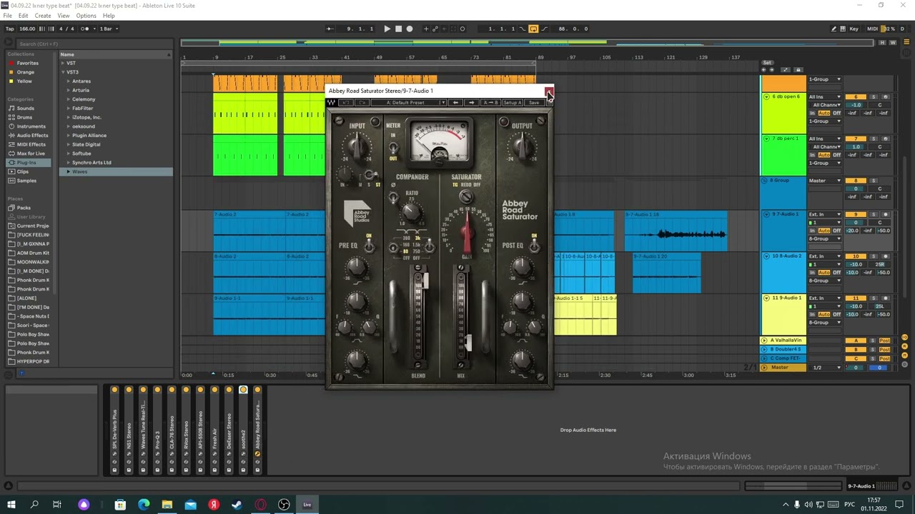The width and height of the screenshot is (915, 514).
Task: Adjust the Abbey Road INPUT knob
Action: click(357, 146)
